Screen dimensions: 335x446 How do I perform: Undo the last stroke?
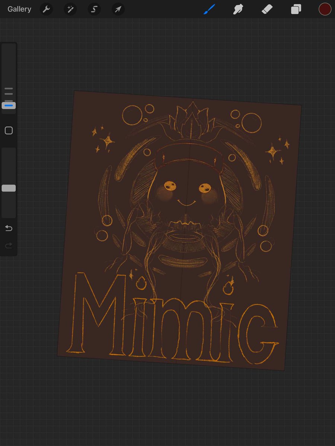[9, 228]
